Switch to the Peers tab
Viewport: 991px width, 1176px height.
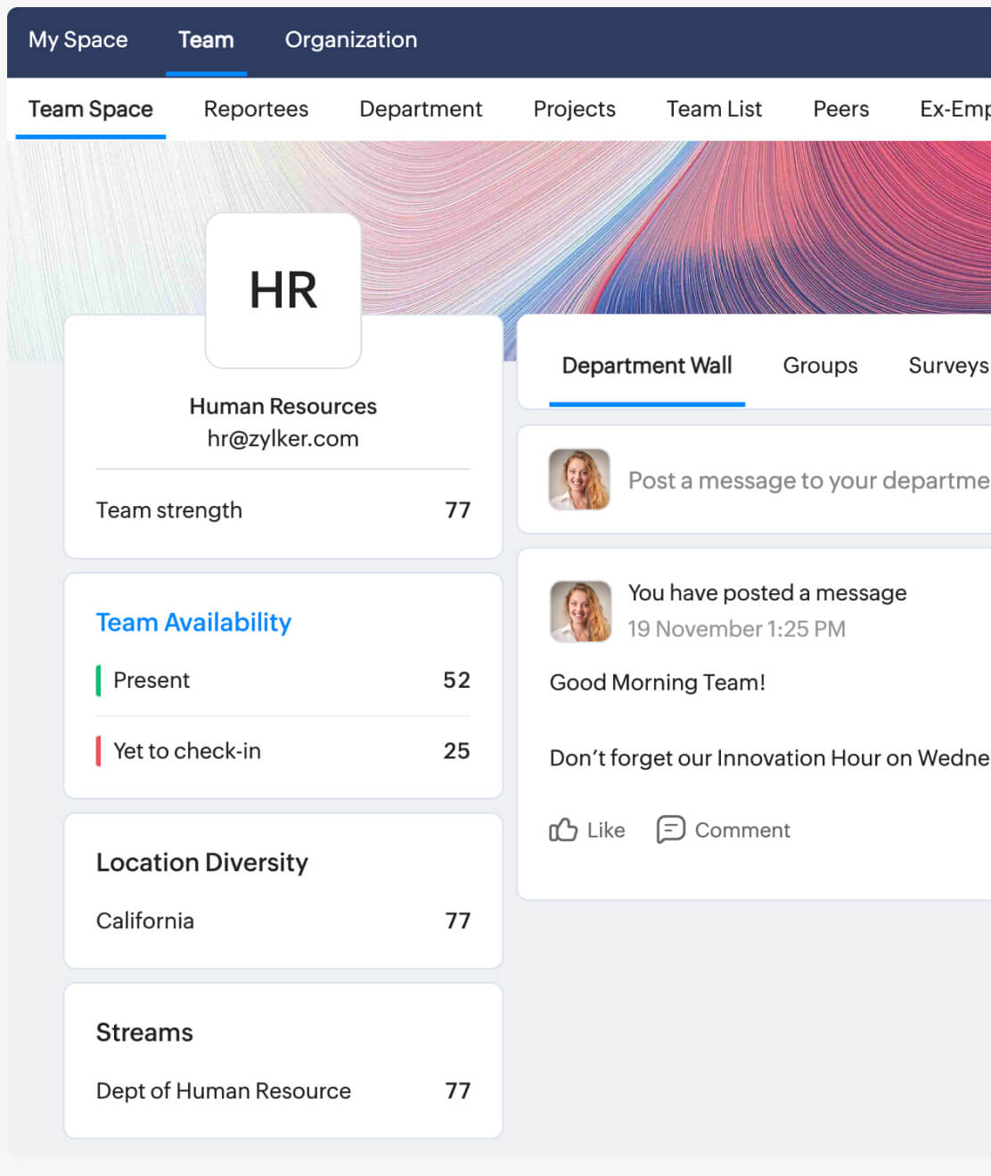[840, 109]
